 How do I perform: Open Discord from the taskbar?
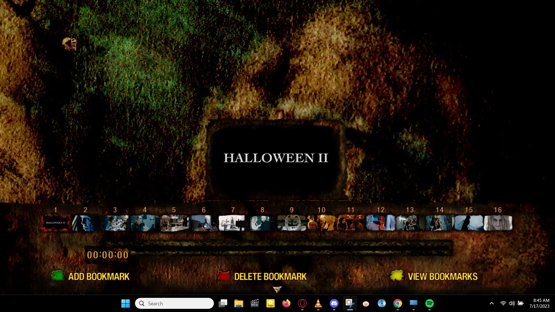tap(334, 303)
